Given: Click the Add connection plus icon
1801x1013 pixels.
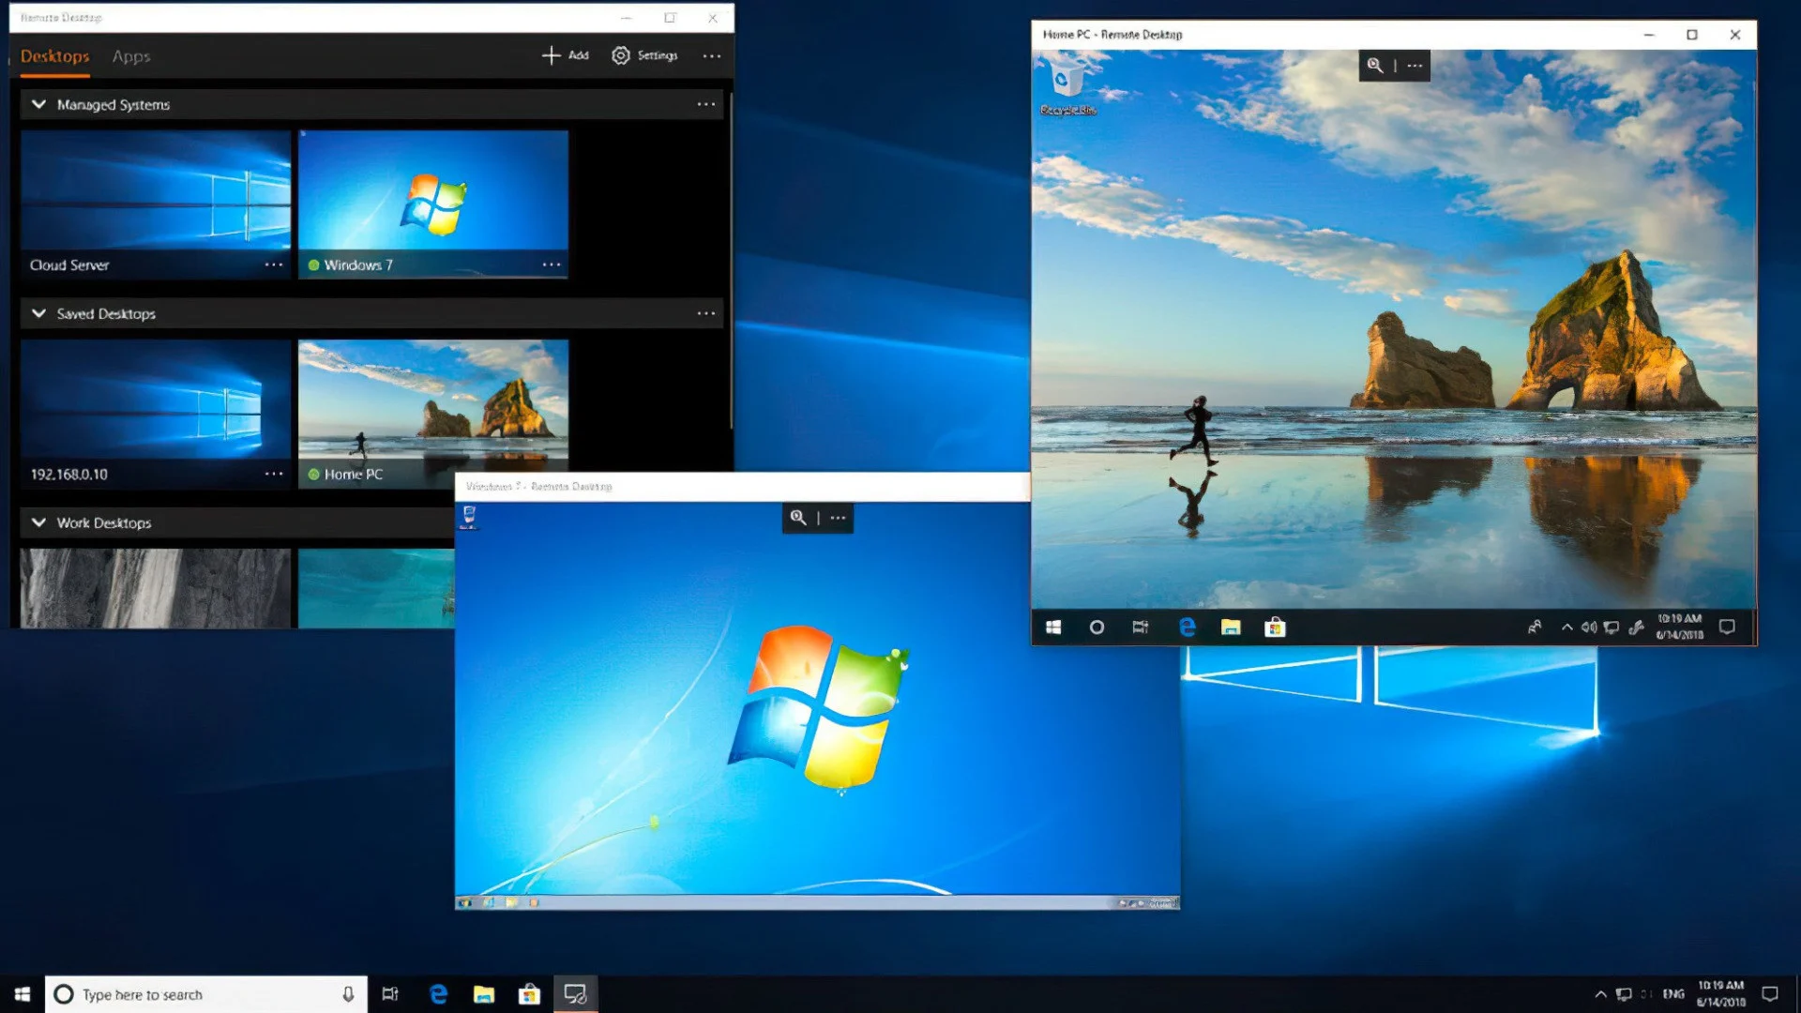Looking at the screenshot, I should 552,56.
